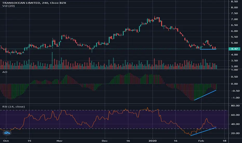Click the 7.00 price axis label
This screenshot has width=242, height=143.
pos(234,19)
